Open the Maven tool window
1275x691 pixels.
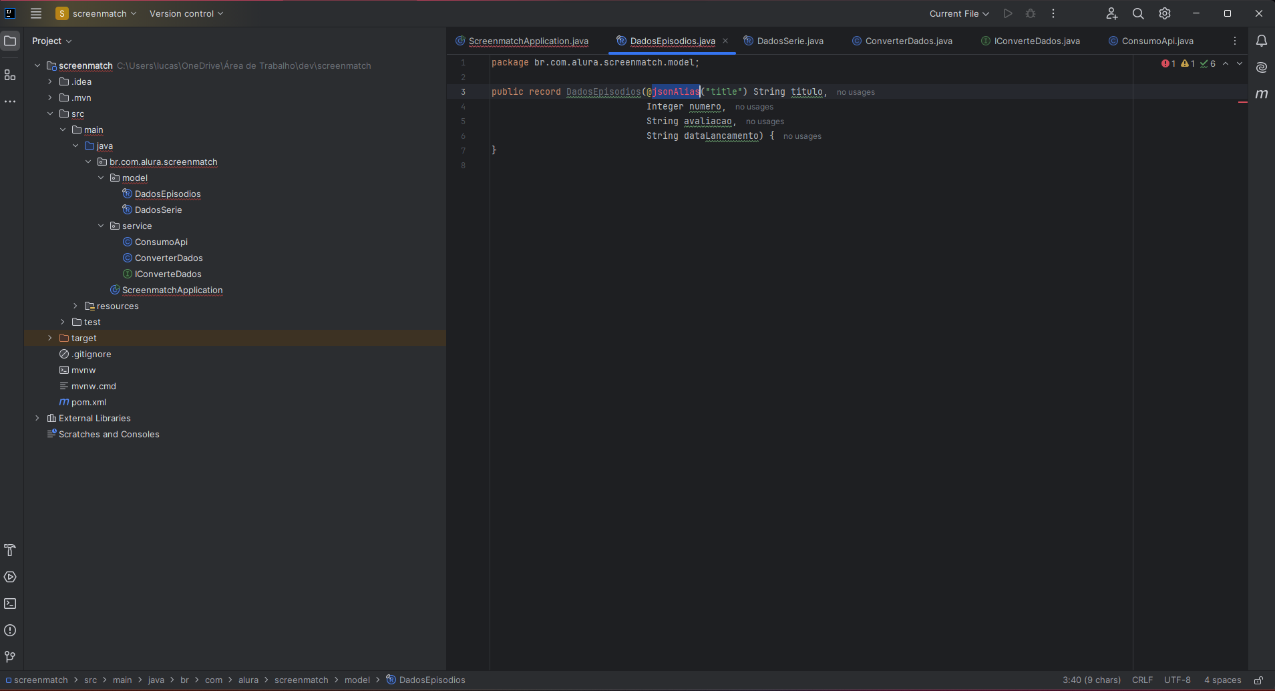(x=1262, y=94)
